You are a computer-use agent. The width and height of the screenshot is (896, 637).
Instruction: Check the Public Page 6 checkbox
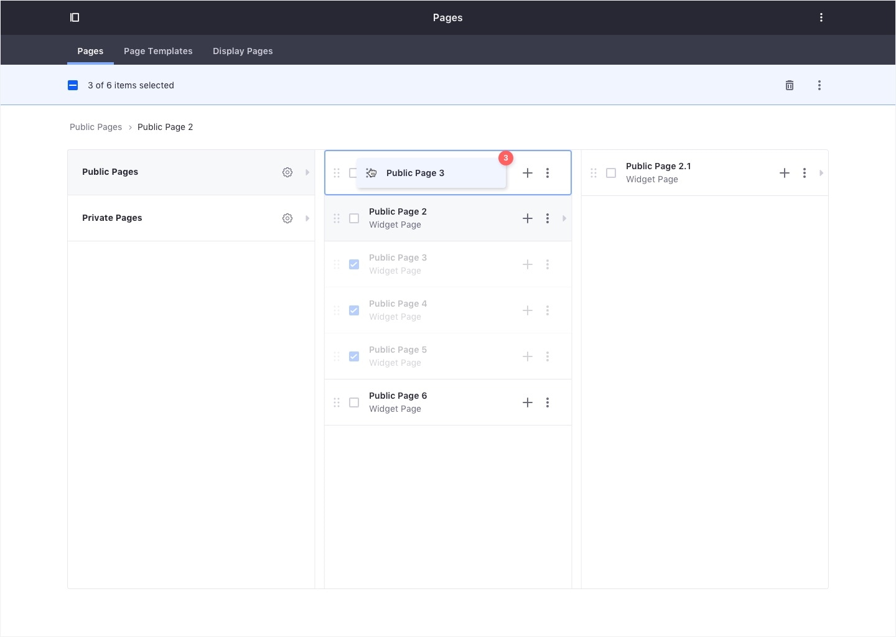click(354, 402)
